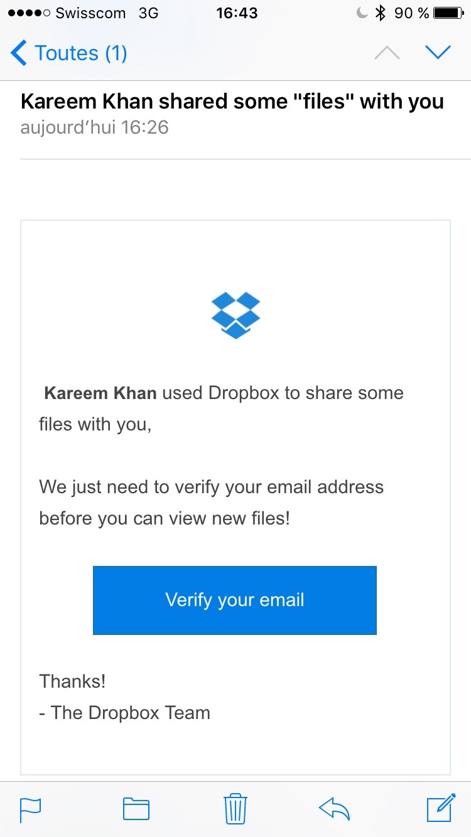Delete the email with the trash icon
The height and width of the screenshot is (837, 471).
235,808
